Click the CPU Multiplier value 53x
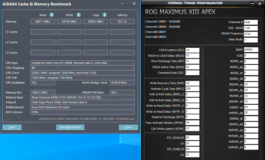Viewport: 265px width, 160px height. pos(43,83)
